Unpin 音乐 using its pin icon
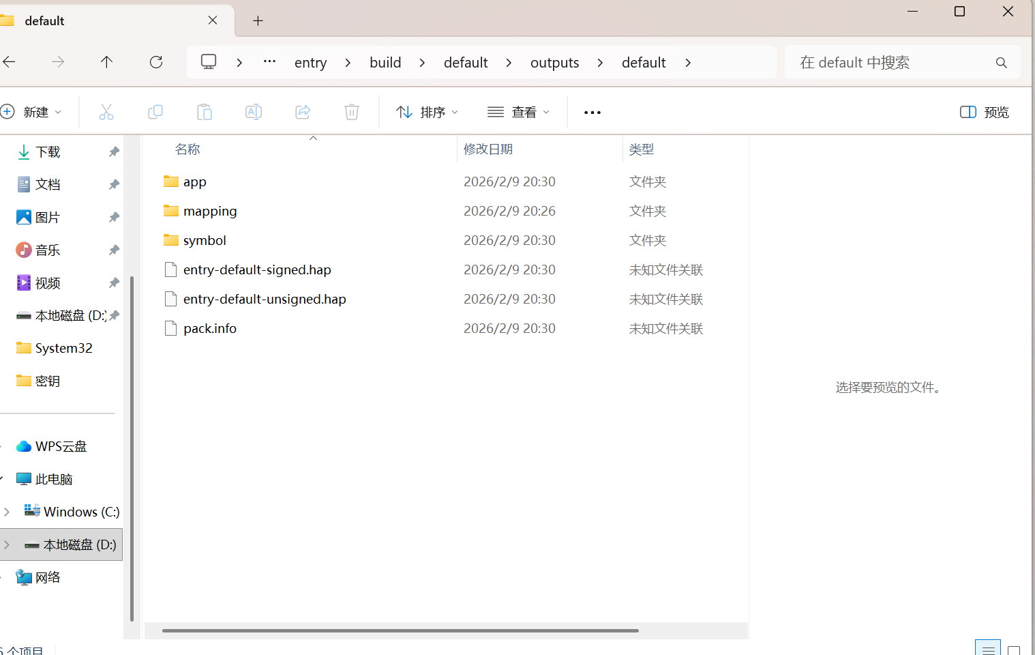Image resolution: width=1035 pixels, height=655 pixels. coord(114,250)
